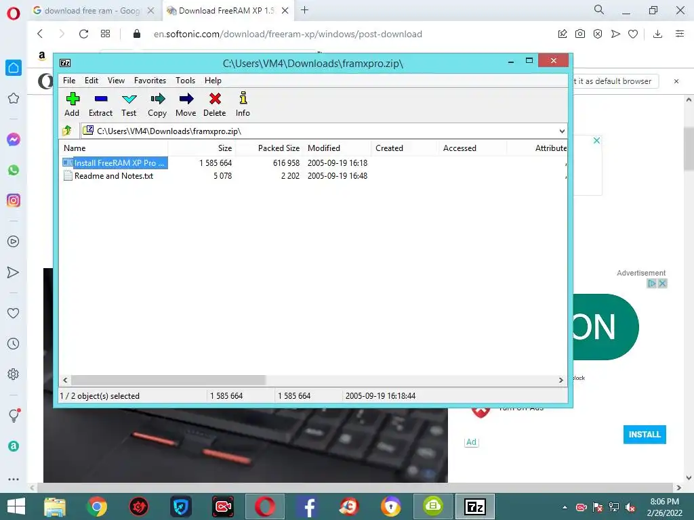The width and height of the screenshot is (694, 520).
Task: Open the File menu in 7-Zip
Action: pyautogui.click(x=69, y=81)
